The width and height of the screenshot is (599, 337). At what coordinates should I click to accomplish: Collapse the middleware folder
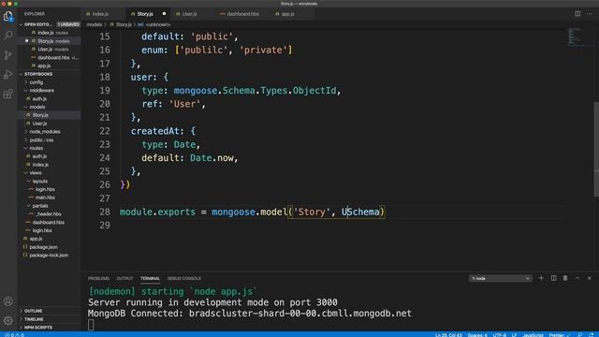click(41, 91)
